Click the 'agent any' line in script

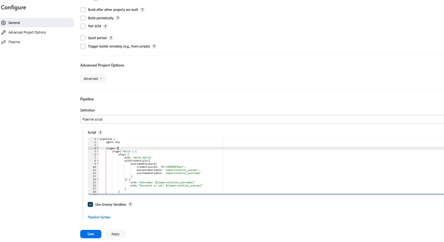pos(113,142)
